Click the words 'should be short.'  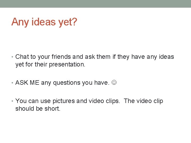pos(38,109)
